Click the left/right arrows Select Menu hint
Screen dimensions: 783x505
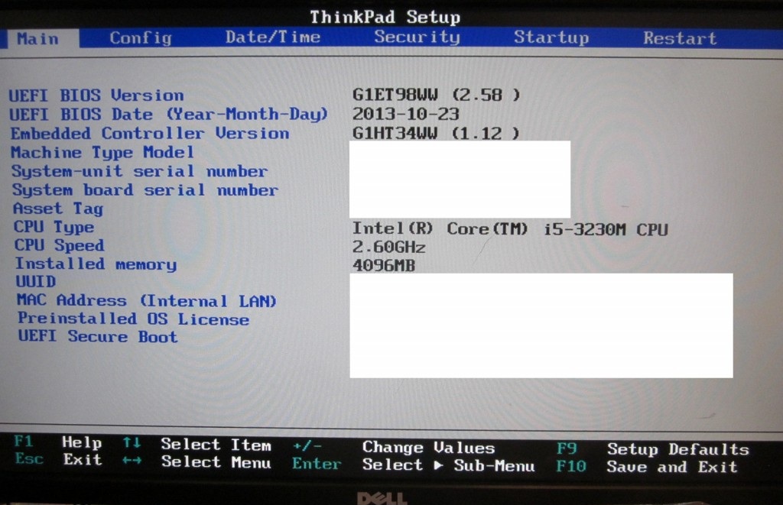pyautogui.click(x=197, y=461)
